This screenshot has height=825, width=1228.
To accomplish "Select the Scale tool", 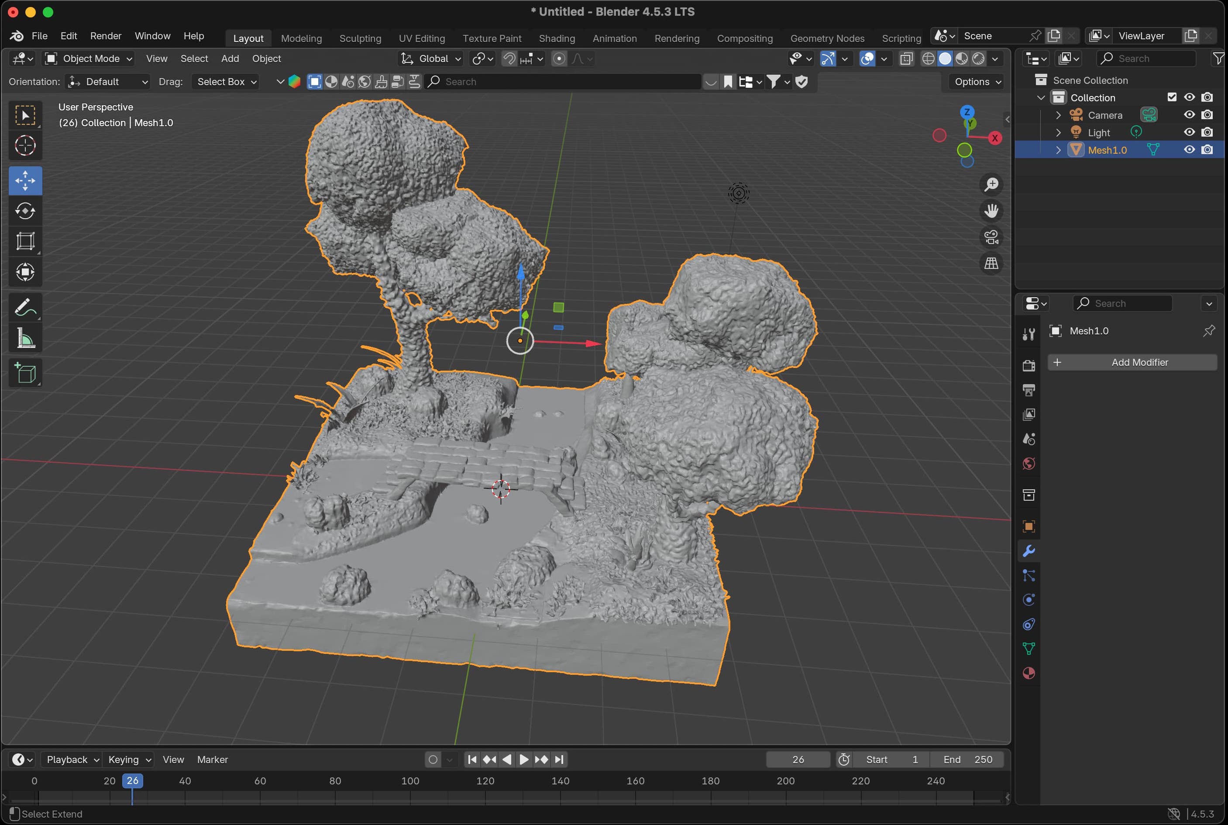I will (x=25, y=241).
